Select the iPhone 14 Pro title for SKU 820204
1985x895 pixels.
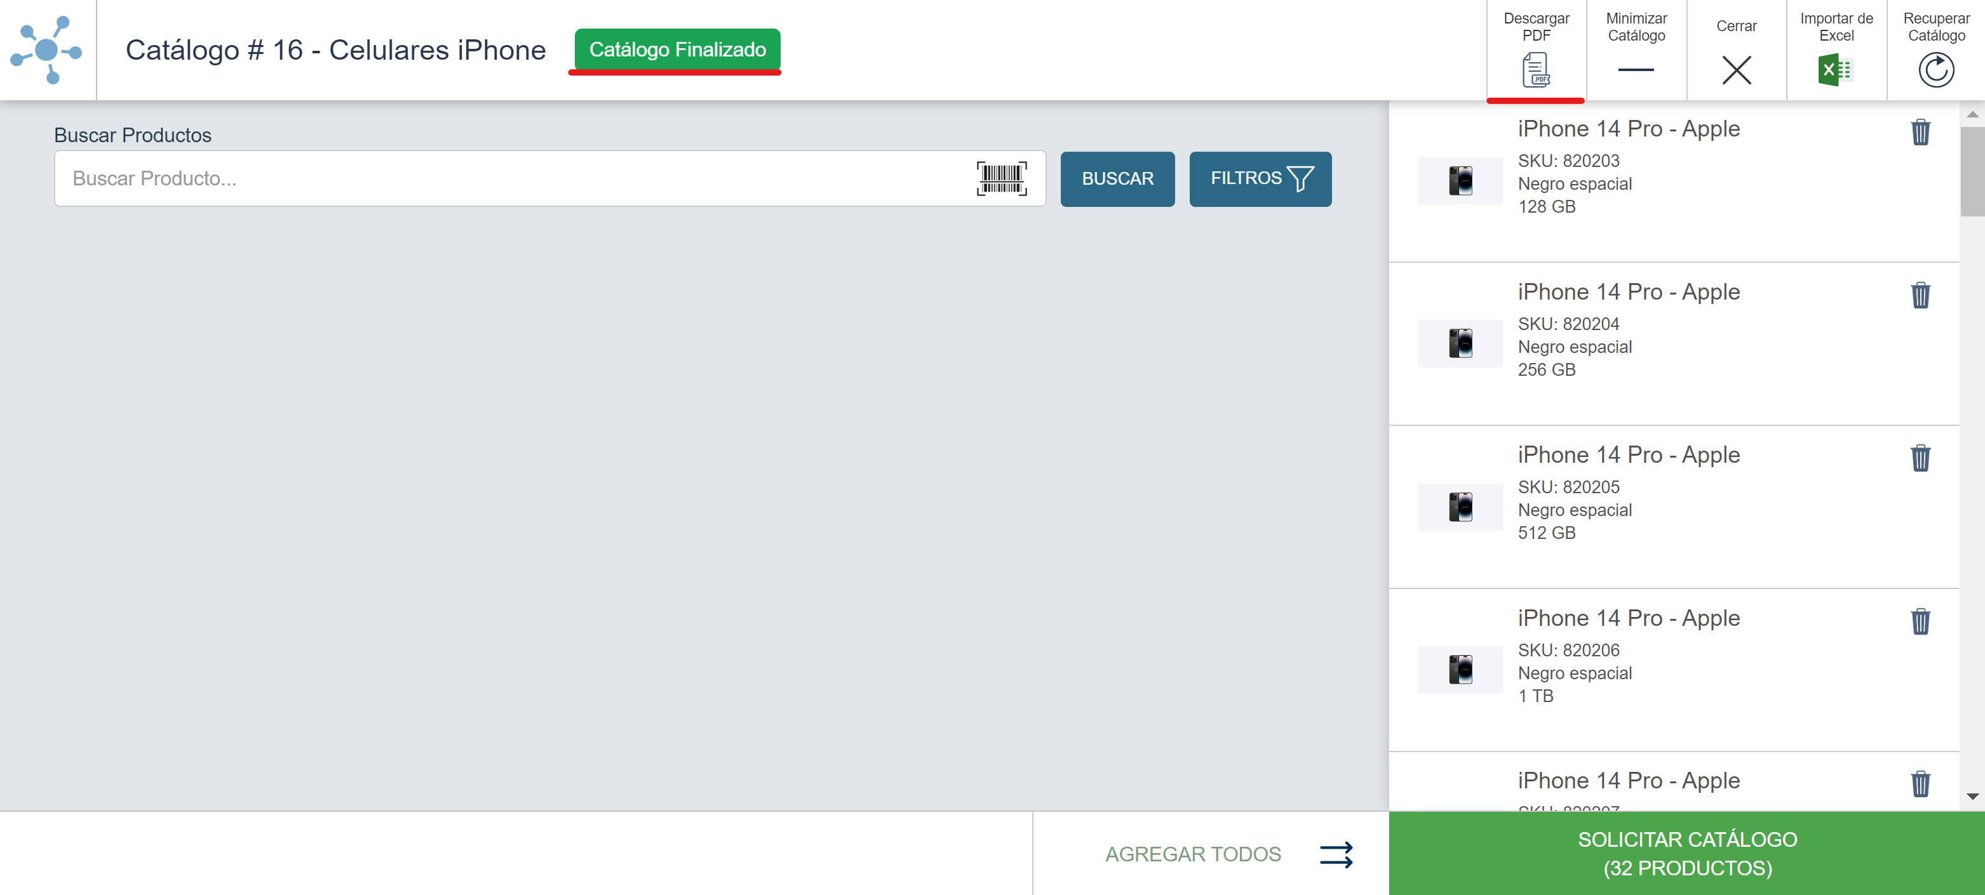(x=1628, y=292)
